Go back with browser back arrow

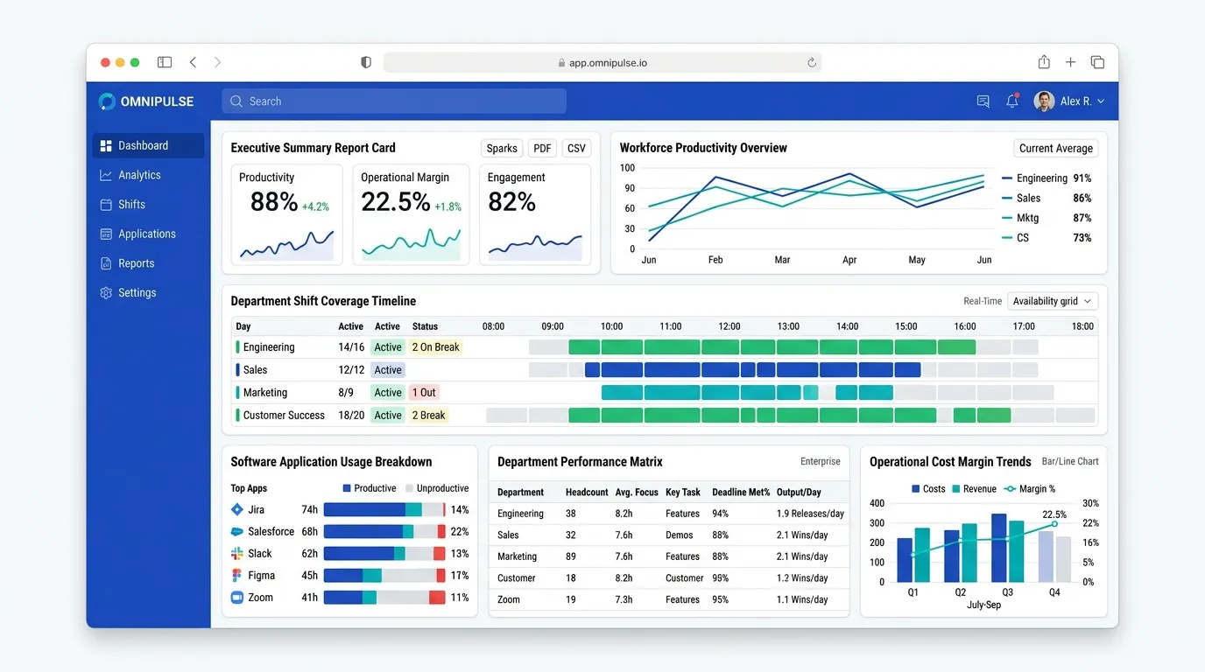click(x=193, y=62)
